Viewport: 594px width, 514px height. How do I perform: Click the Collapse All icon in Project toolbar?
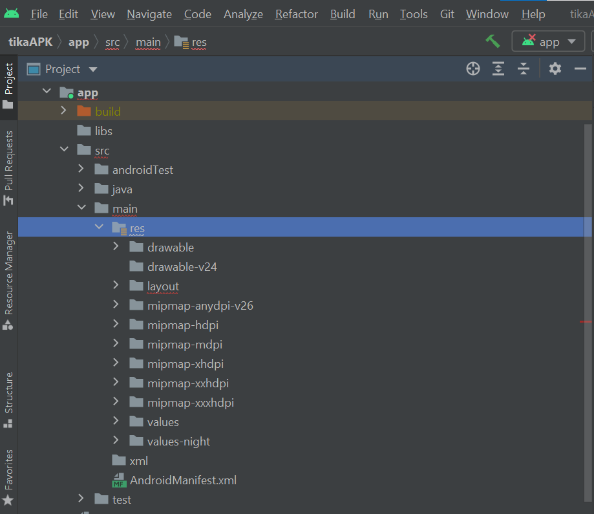[x=524, y=68]
